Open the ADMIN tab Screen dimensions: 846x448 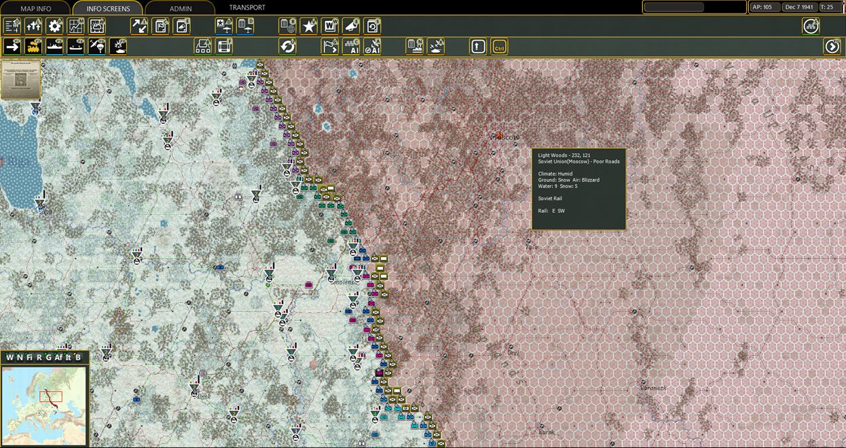point(180,8)
